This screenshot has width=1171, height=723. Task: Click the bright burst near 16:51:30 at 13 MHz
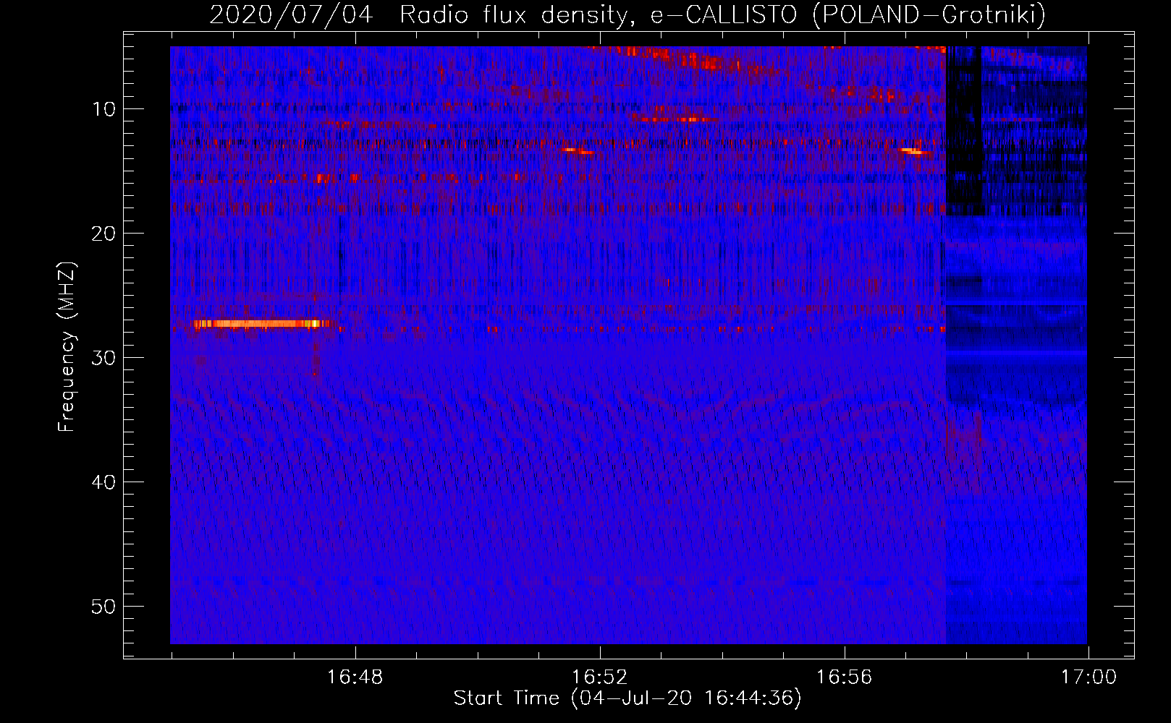click(578, 151)
